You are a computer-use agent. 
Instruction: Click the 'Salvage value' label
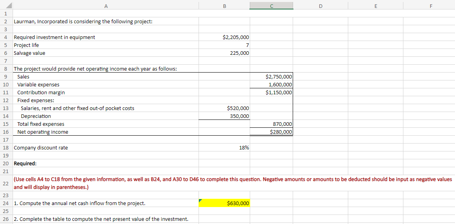[30, 53]
